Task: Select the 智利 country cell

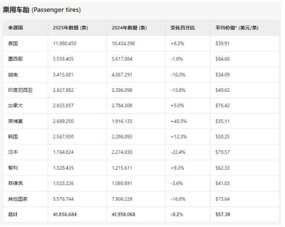Action: click(13, 168)
